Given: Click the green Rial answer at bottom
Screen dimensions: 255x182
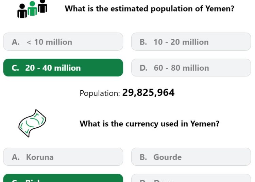Looking at the screenshot, I should click(63, 178).
